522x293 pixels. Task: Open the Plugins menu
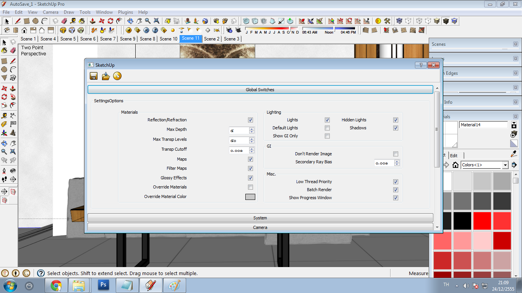(125, 12)
